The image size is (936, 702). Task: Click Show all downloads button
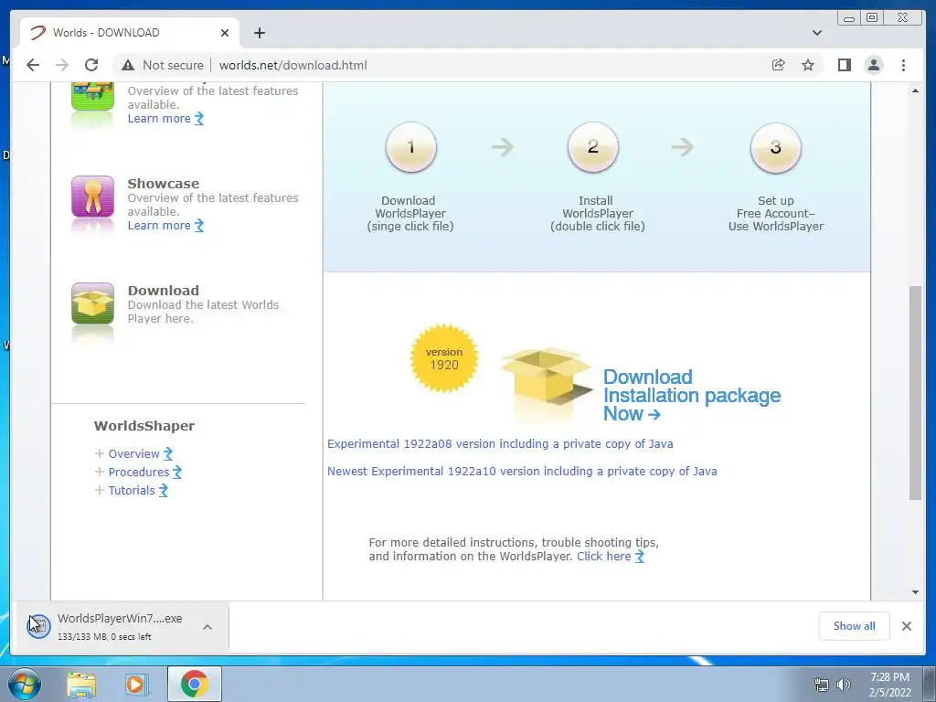tap(855, 625)
